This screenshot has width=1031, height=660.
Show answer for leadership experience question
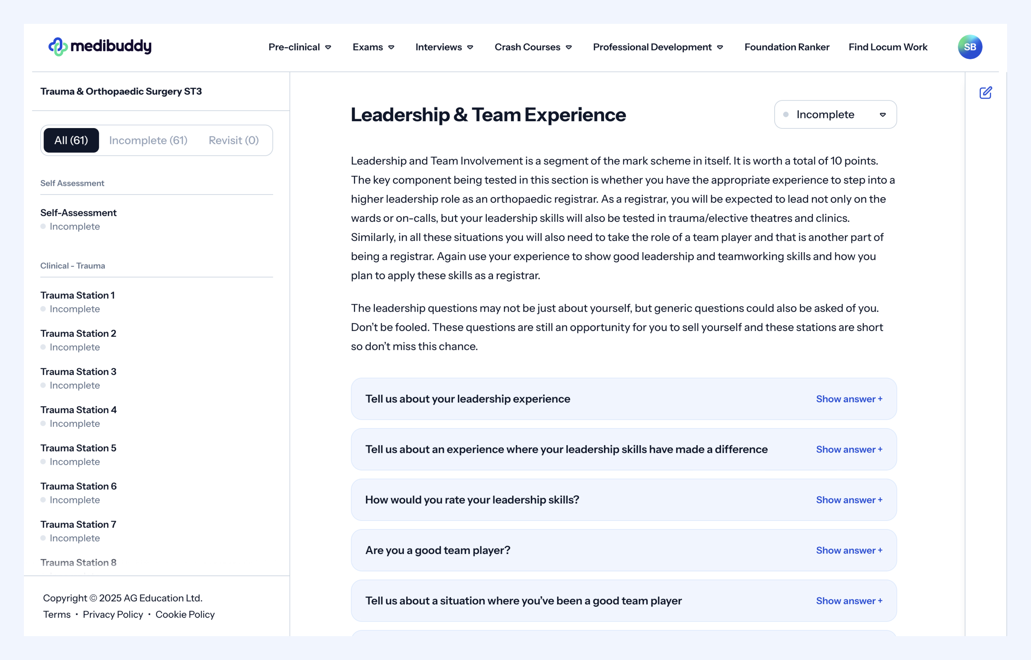click(849, 399)
